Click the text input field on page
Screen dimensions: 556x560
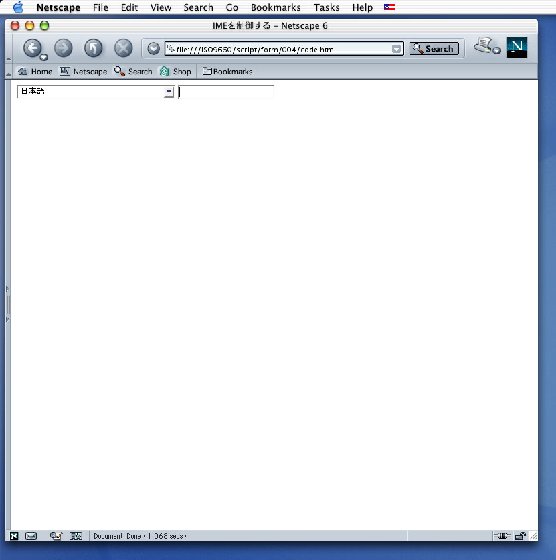(x=227, y=92)
